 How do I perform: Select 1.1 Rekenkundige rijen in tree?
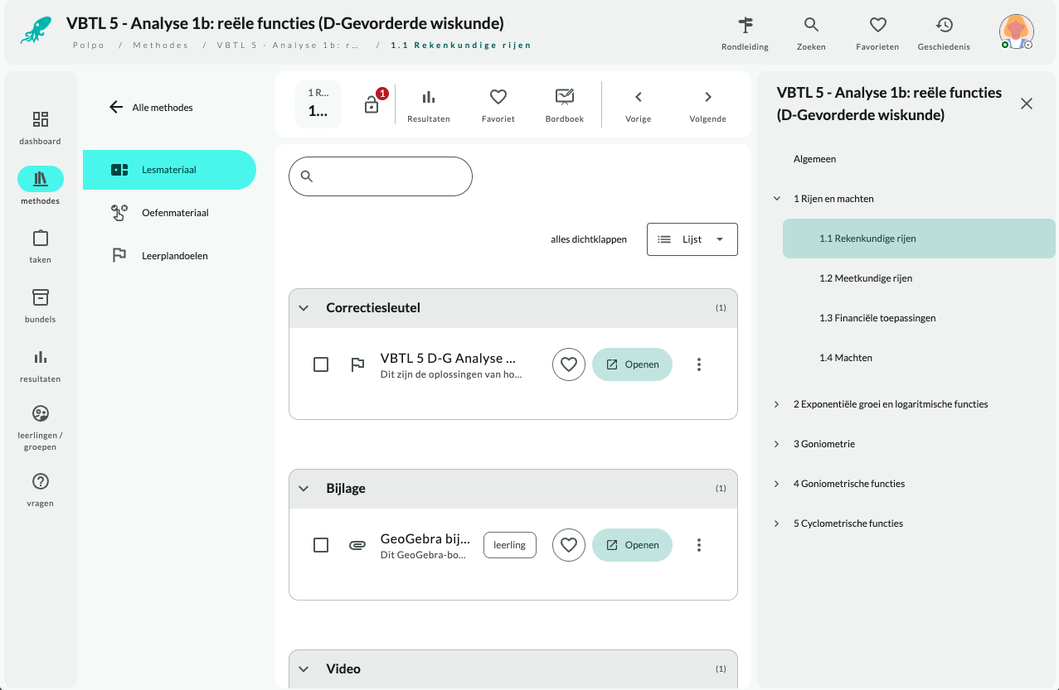(x=919, y=239)
